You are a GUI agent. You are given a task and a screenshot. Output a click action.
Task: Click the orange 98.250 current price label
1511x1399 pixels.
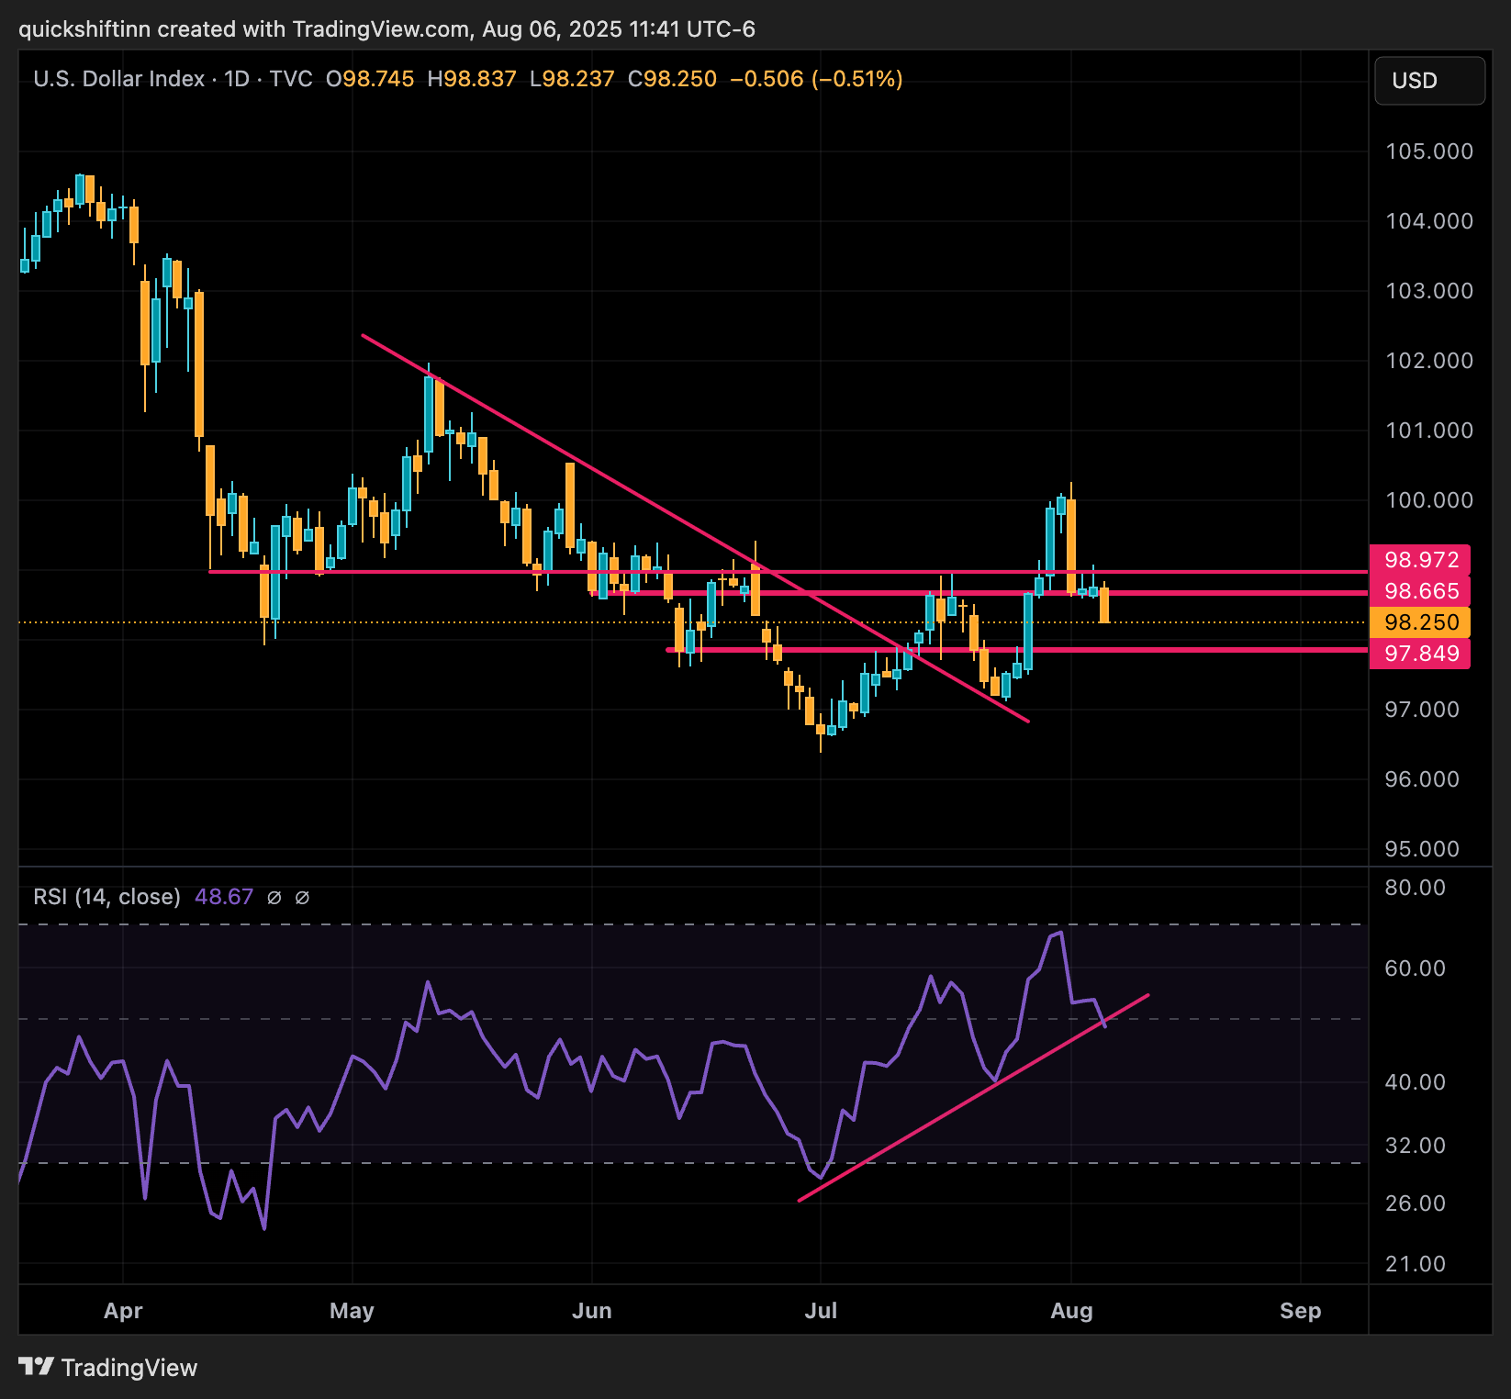pyautogui.click(x=1420, y=622)
